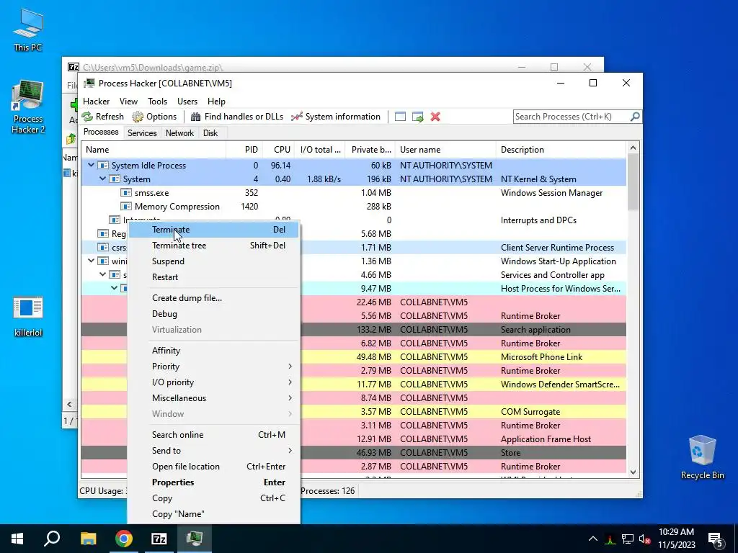Open the Send to submenu
Image resolution: width=738 pixels, height=553 pixels.
pyautogui.click(x=213, y=451)
